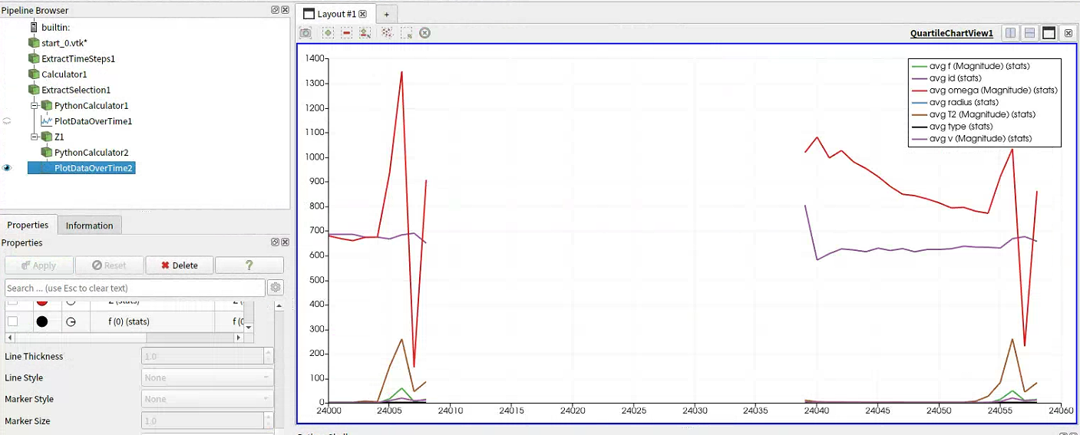Open the properties panel advanced gear icon

tap(276, 288)
